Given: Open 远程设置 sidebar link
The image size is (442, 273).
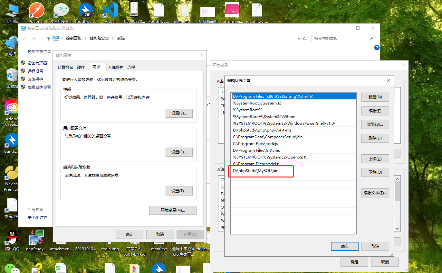Looking at the screenshot, I should point(35,71).
